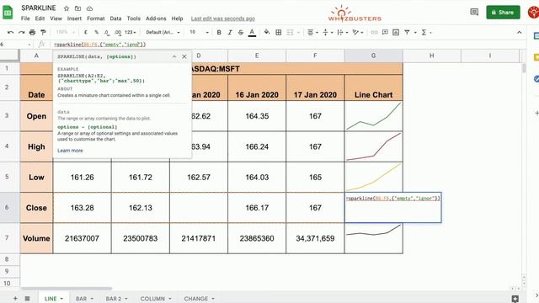
Task: Open the Google Sheets home icon
Action: pyautogui.click(x=8, y=13)
